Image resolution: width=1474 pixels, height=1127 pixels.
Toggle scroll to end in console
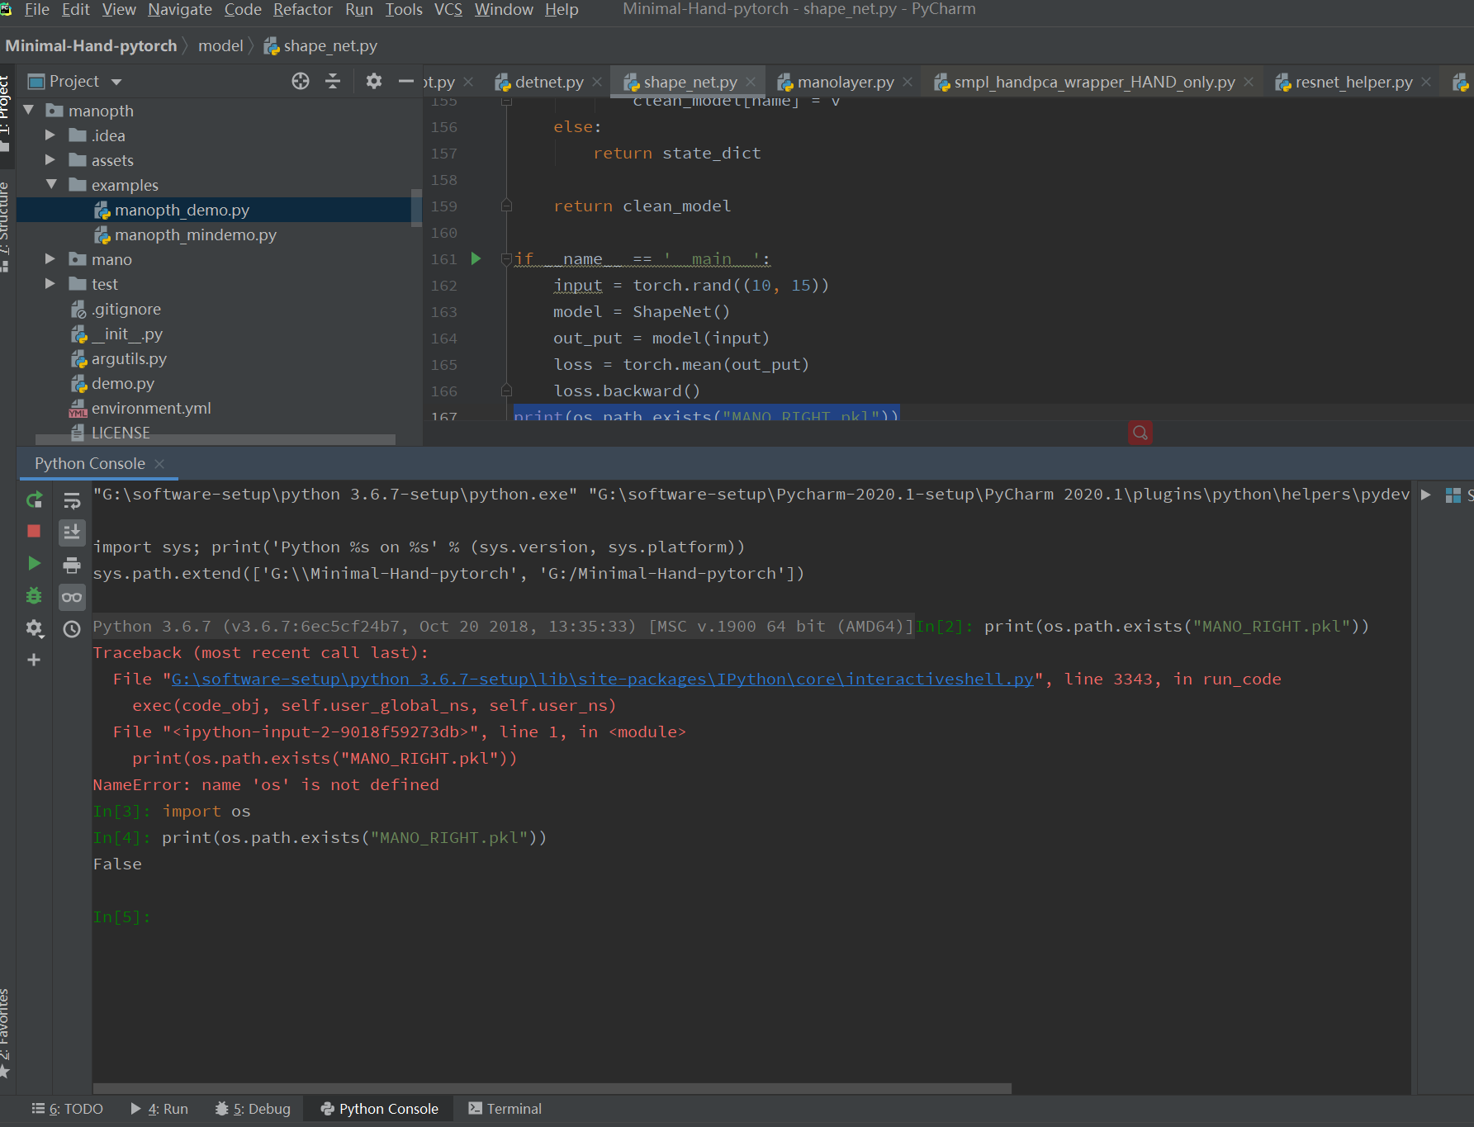point(72,533)
